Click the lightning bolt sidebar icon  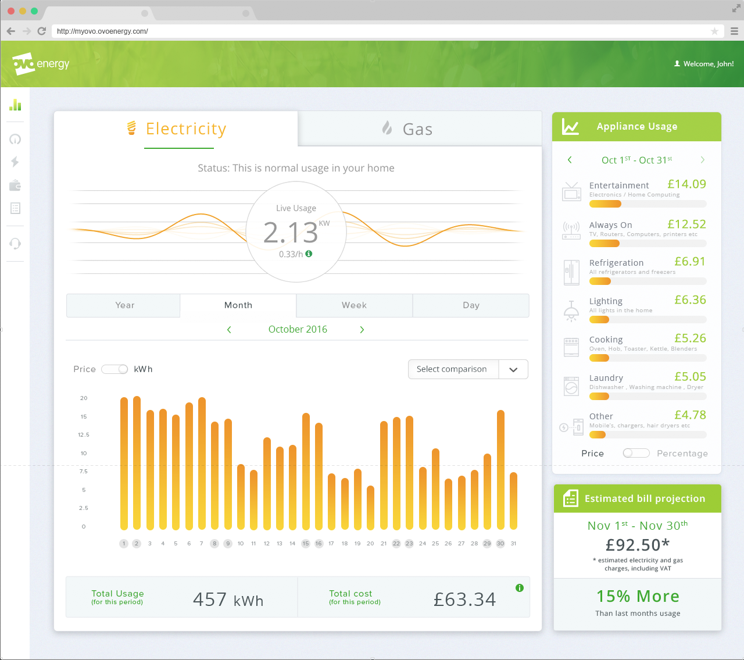tap(15, 162)
